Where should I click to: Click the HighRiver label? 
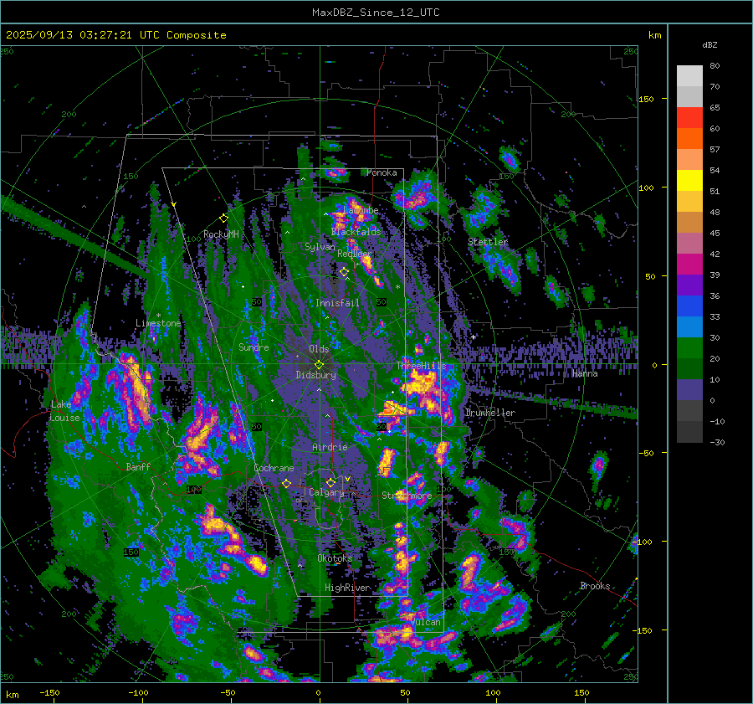point(347,588)
